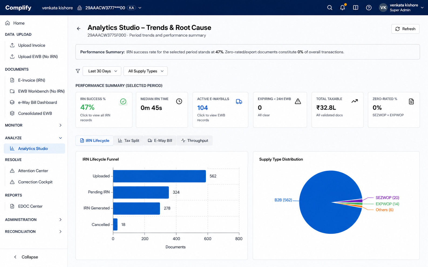Image resolution: width=428 pixels, height=267 pixels.
Task: Click the Active E-Waybills truck icon
Action: pyautogui.click(x=239, y=101)
